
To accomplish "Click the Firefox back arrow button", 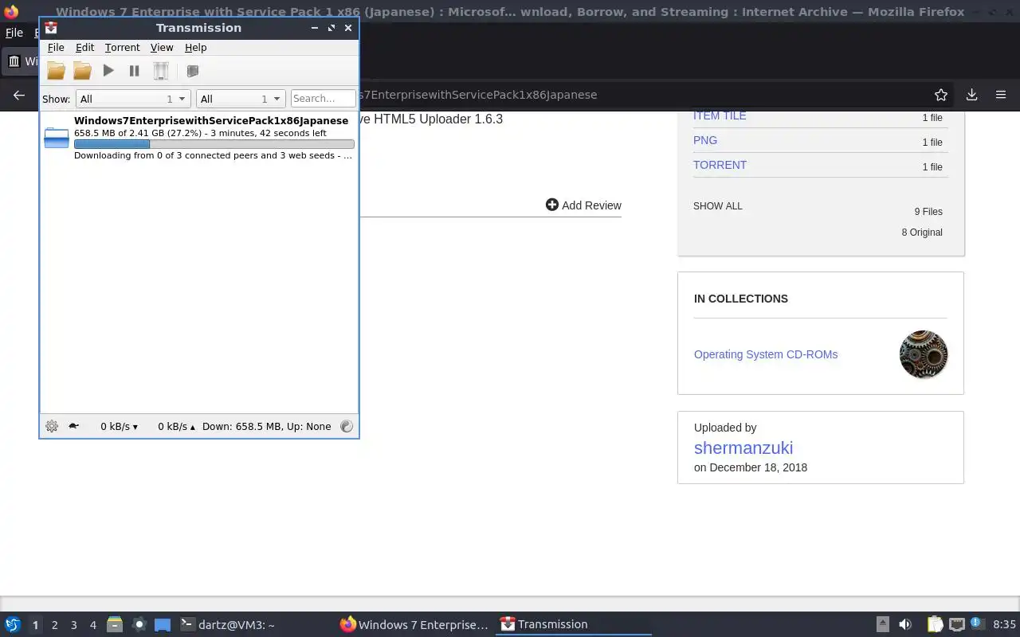I will [19, 95].
